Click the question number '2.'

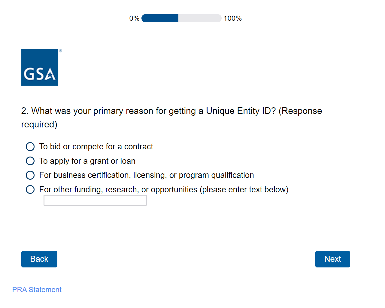(x=25, y=111)
